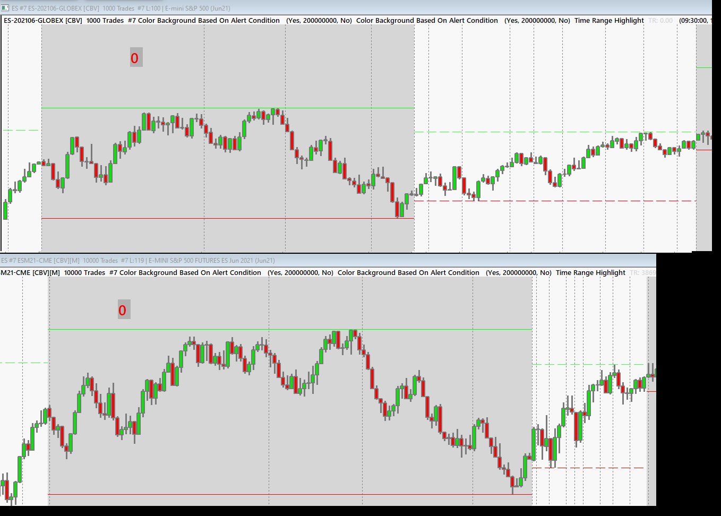Click '#7 Color Background Based On Alert Condition' in the bottom chart header

click(x=185, y=273)
